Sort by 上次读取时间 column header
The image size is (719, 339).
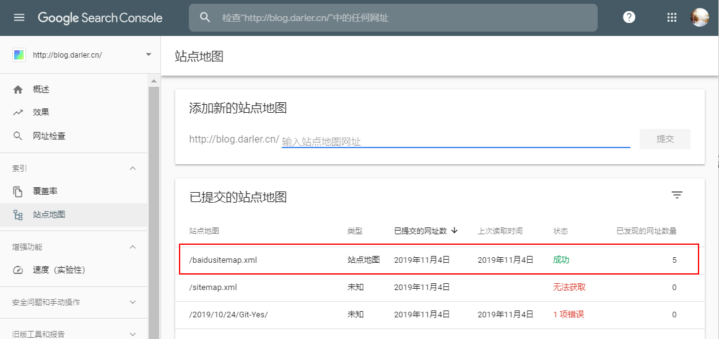500,231
